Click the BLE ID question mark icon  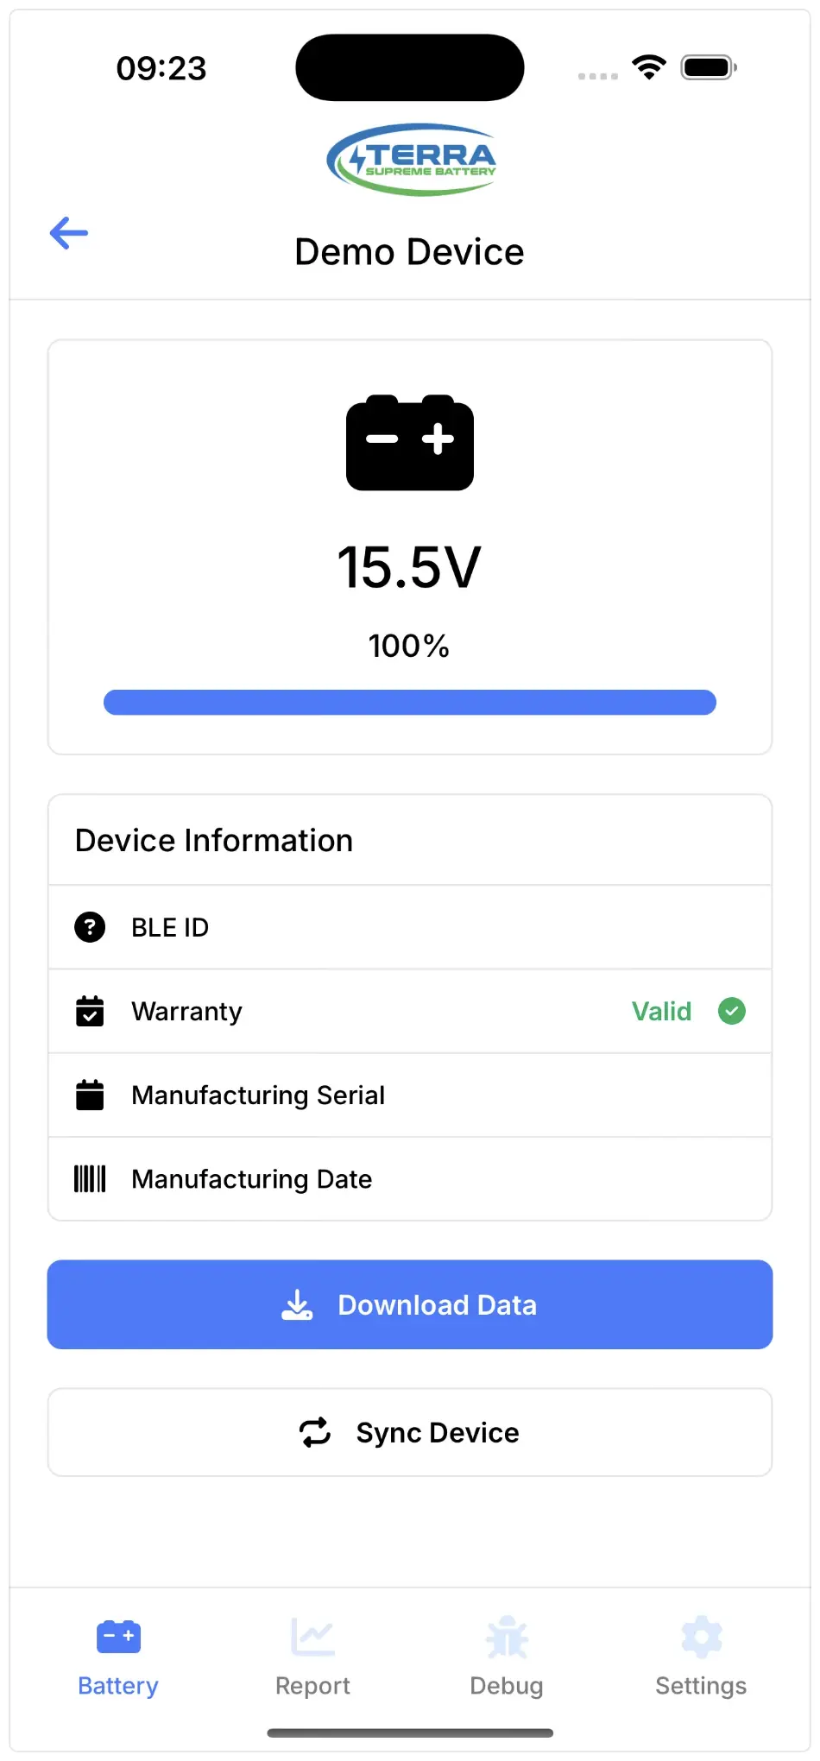pyautogui.click(x=90, y=927)
